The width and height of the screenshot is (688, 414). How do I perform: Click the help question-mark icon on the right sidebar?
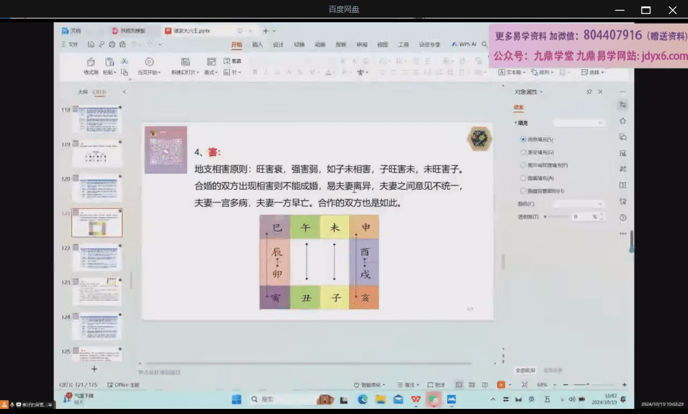(x=623, y=217)
